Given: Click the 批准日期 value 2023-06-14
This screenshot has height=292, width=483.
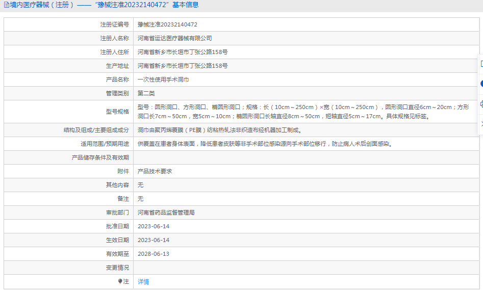Looking at the screenshot, I should 154,226.
